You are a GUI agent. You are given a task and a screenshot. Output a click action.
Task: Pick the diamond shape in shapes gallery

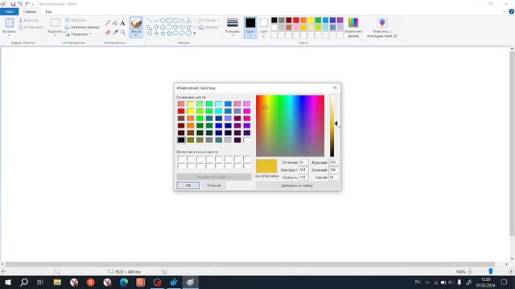156,27
